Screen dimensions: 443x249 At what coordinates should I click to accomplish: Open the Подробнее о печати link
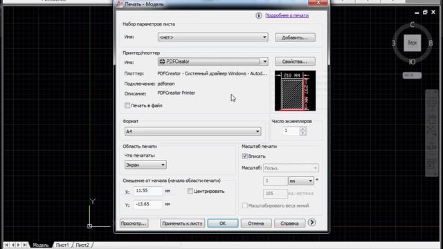[287, 15]
